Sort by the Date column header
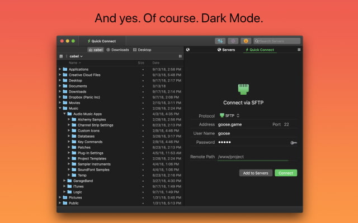358x223 pixels. (x=156, y=62)
